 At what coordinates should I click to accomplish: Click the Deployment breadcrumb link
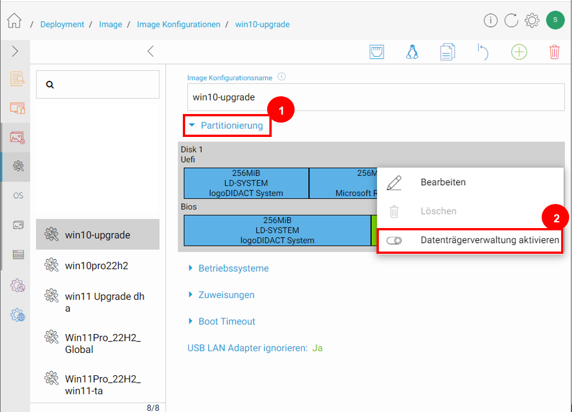point(62,25)
